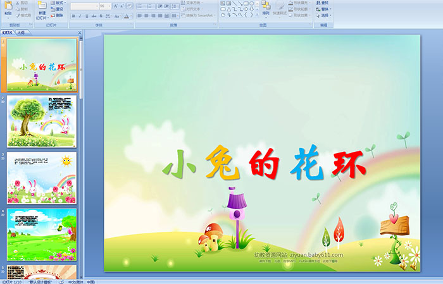Switch to the Slides (幻灯片) tab
The image size is (443, 284).
tap(8, 32)
